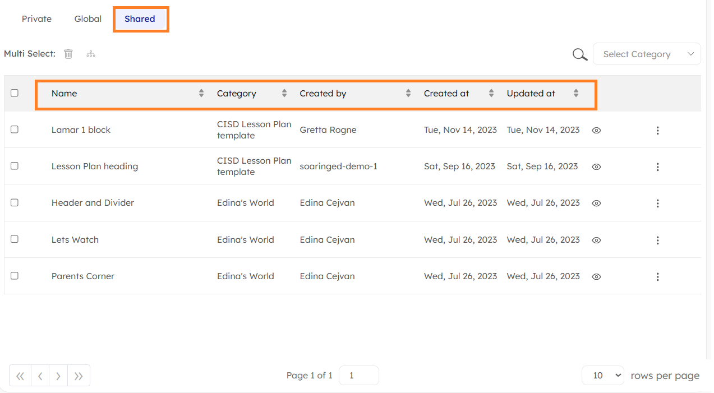The height and width of the screenshot is (393, 714).
Task: Open three-dot menu for Parents Corner
Action: [x=657, y=277]
